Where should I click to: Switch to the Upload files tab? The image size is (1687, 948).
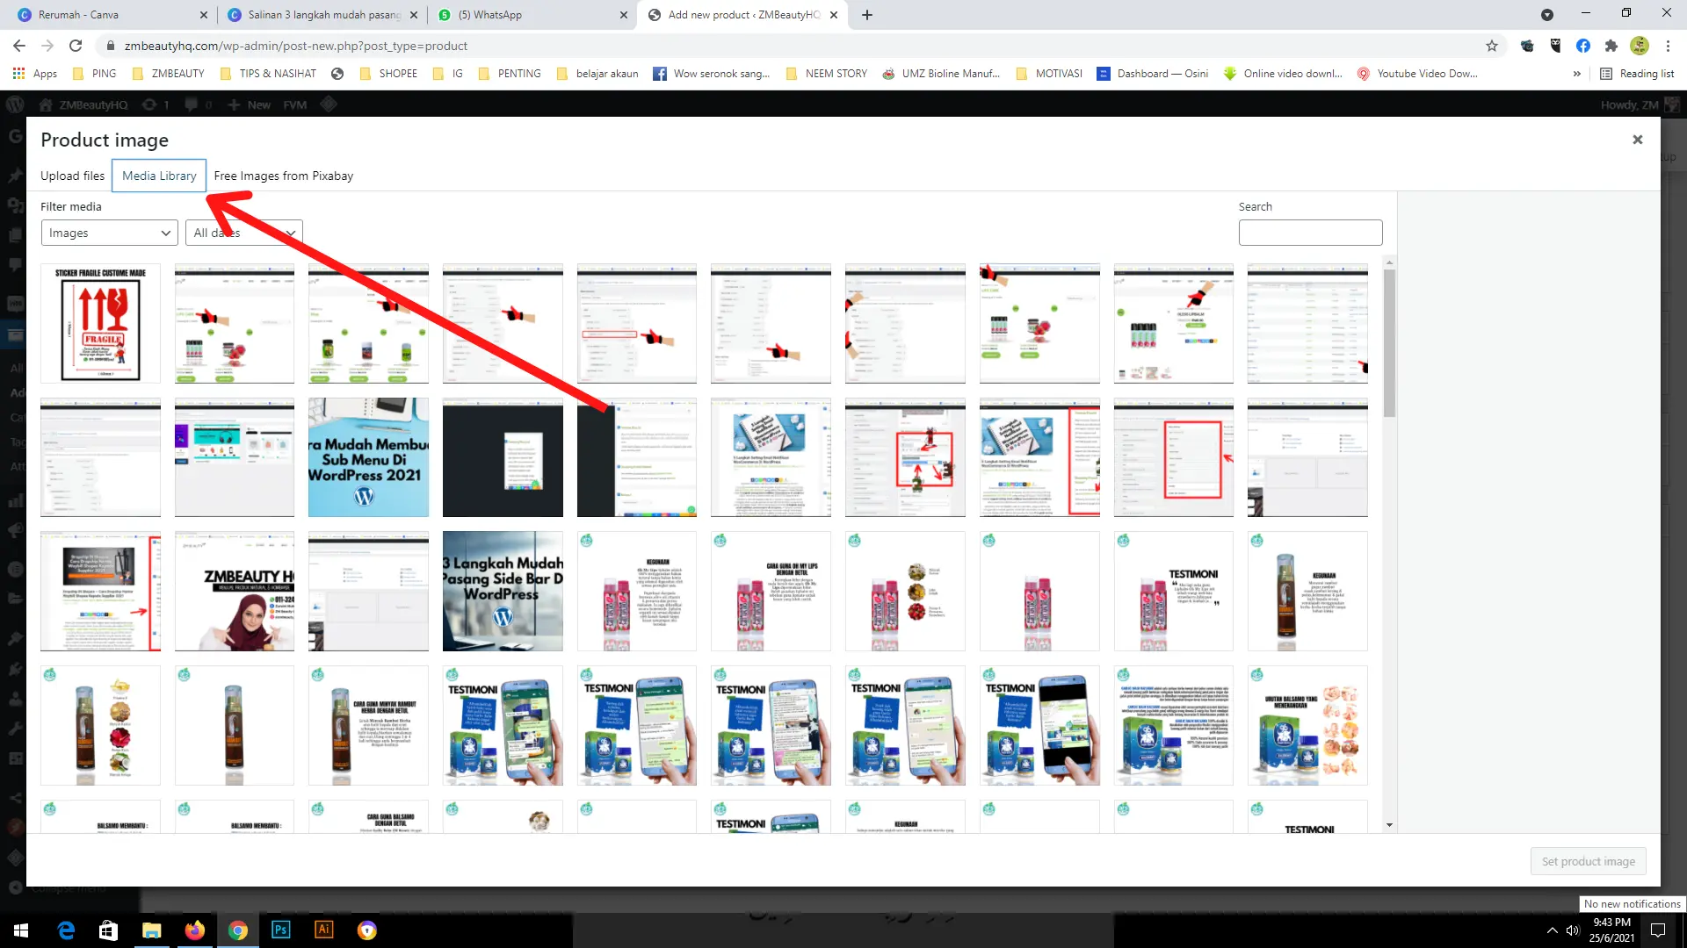[72, 176]
